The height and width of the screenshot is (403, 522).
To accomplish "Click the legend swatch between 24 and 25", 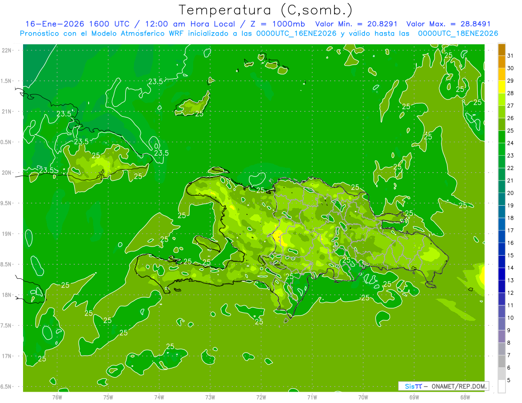I will 502,137.
